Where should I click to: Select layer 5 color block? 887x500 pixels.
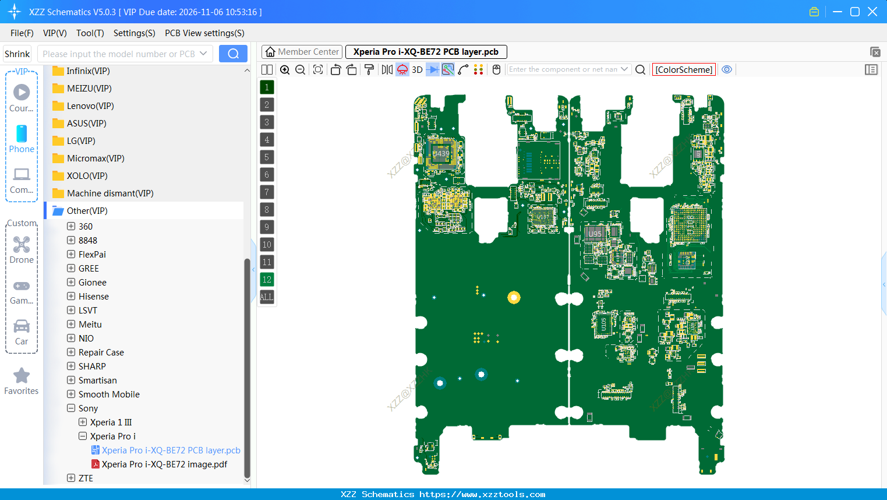pyautogui.click(x=266, y=157)
